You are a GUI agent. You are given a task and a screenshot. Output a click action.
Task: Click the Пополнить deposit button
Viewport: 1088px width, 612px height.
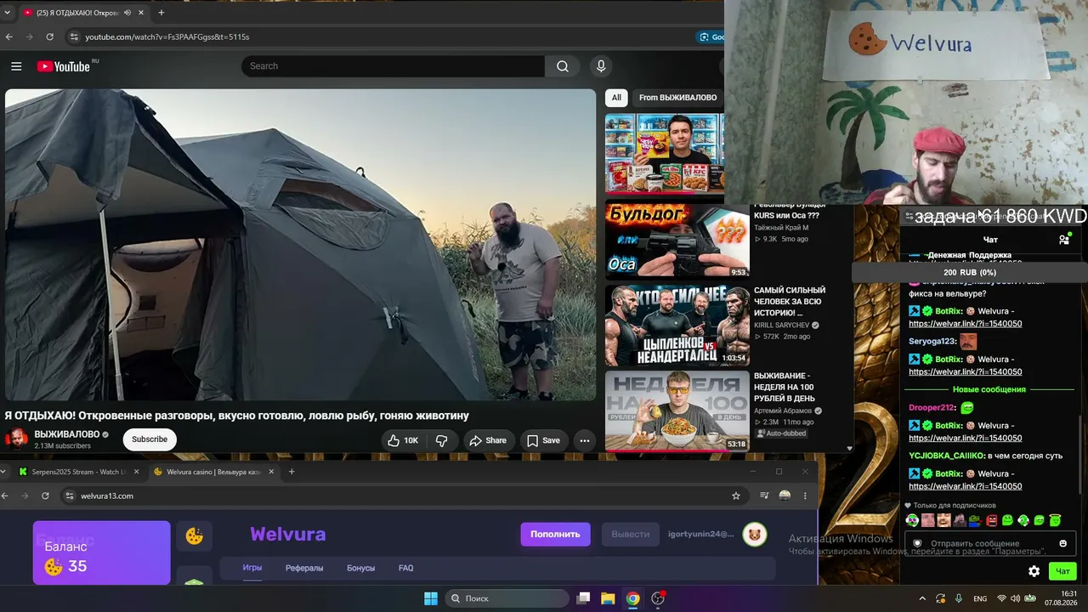tap(555, 534)
